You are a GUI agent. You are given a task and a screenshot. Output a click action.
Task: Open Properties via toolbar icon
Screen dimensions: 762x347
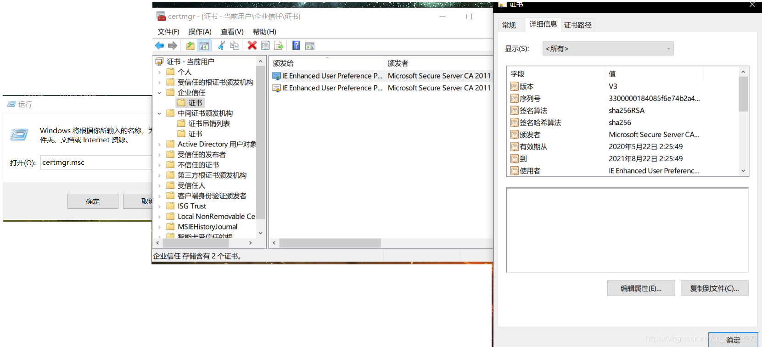(x=265, y=45)
